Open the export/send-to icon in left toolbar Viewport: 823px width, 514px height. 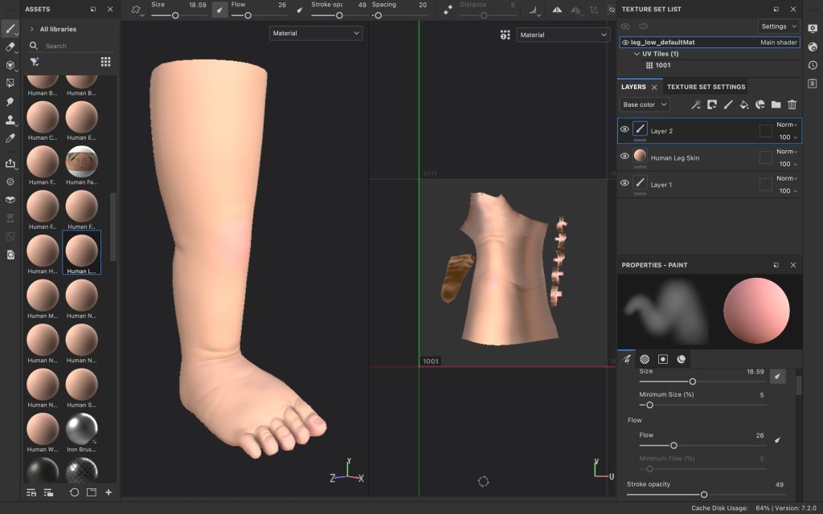pyautogui.click(x=10, y=164)
